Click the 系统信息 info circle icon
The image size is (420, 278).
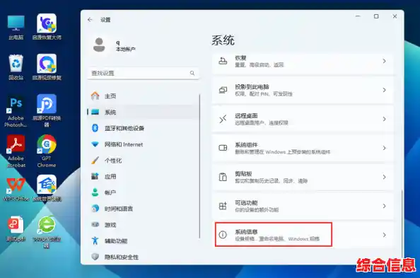coord(223,235)
